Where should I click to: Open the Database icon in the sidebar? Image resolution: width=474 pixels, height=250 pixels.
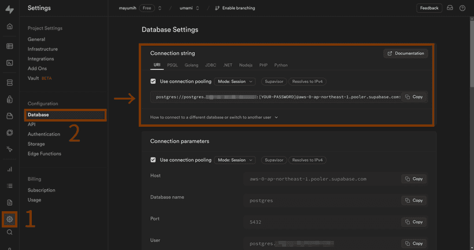[10, 82]
